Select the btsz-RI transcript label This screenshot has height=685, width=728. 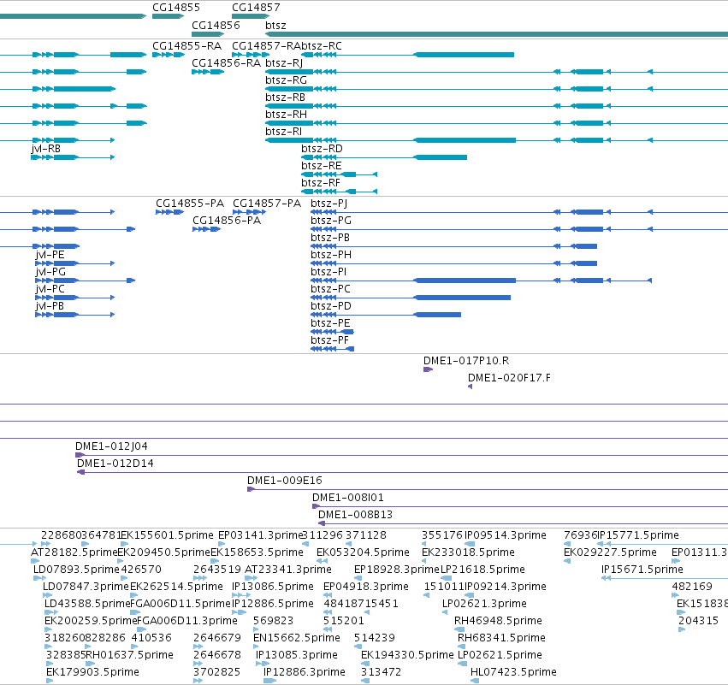coord(283,132)
